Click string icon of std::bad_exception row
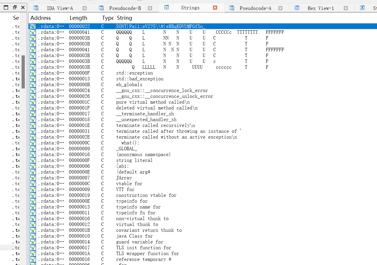The image size is (377, 265). pyautogui.click(x=33, y=79)
